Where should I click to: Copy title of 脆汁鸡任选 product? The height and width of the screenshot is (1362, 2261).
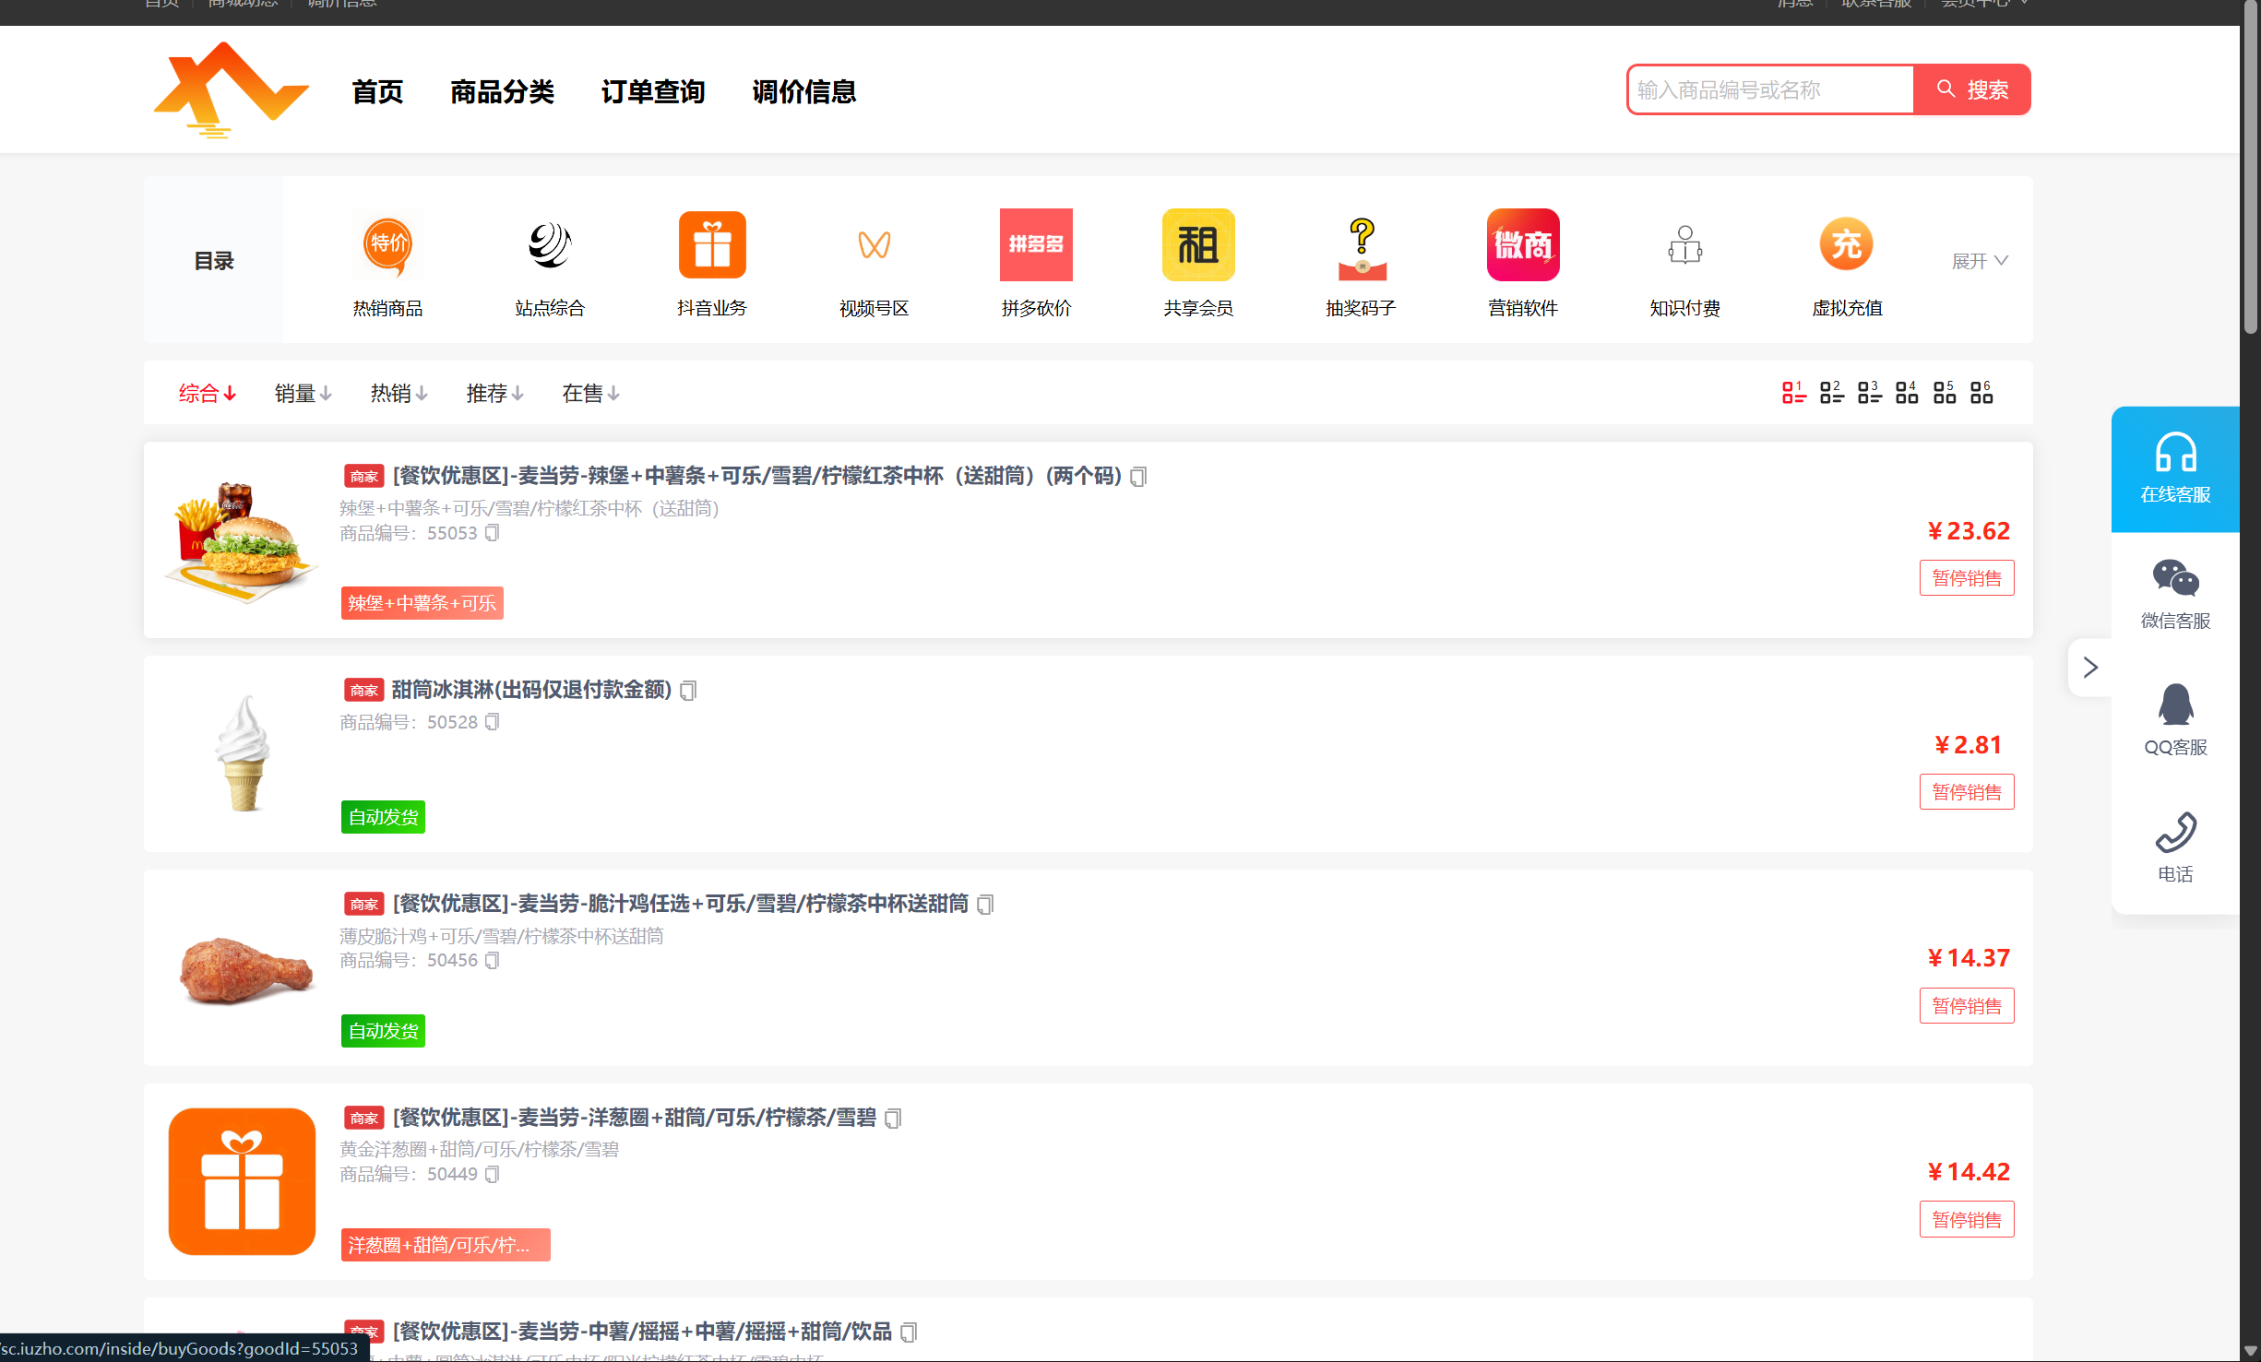[986, 905]
